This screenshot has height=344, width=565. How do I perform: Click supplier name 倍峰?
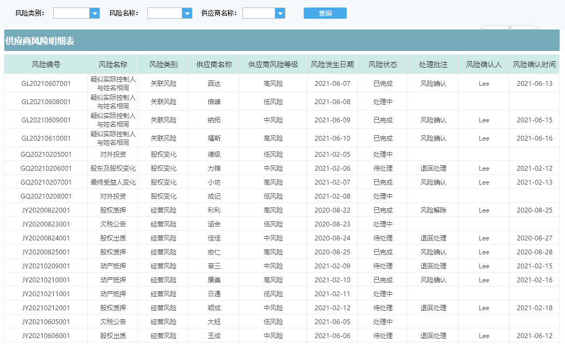pyautogui.click(x=214, y=102)
